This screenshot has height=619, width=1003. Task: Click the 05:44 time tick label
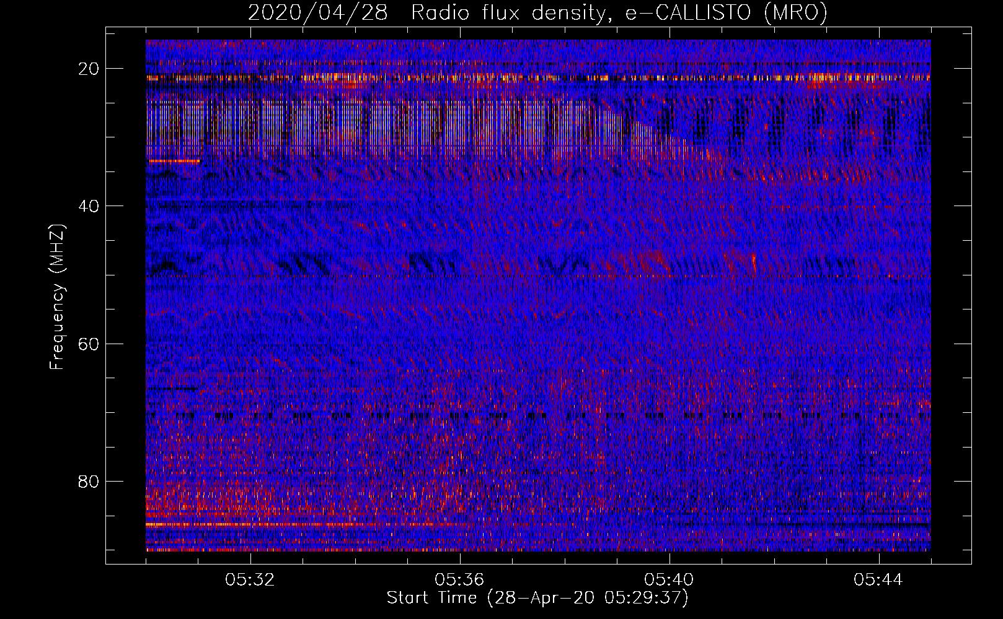pos(878,580)
